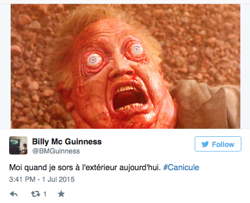250x203 pixels.
Task: Click the date '1 Jul 2015'
Action: point(58,179)
